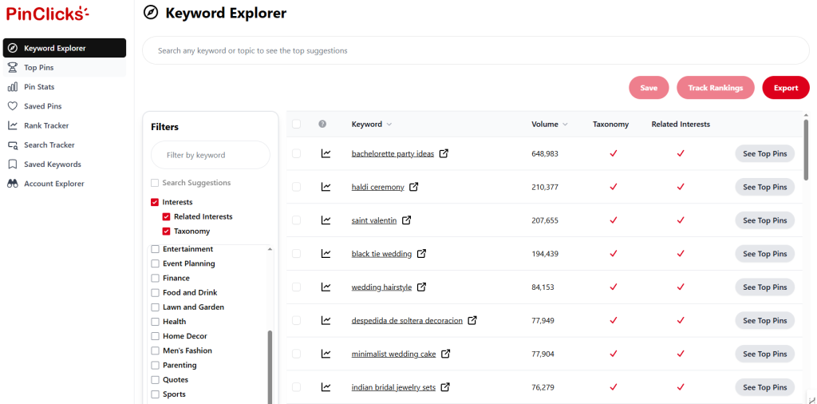Open external link icon beside saint valentin
This screenshot has height=404, width=817.
(x=406, y=220)
